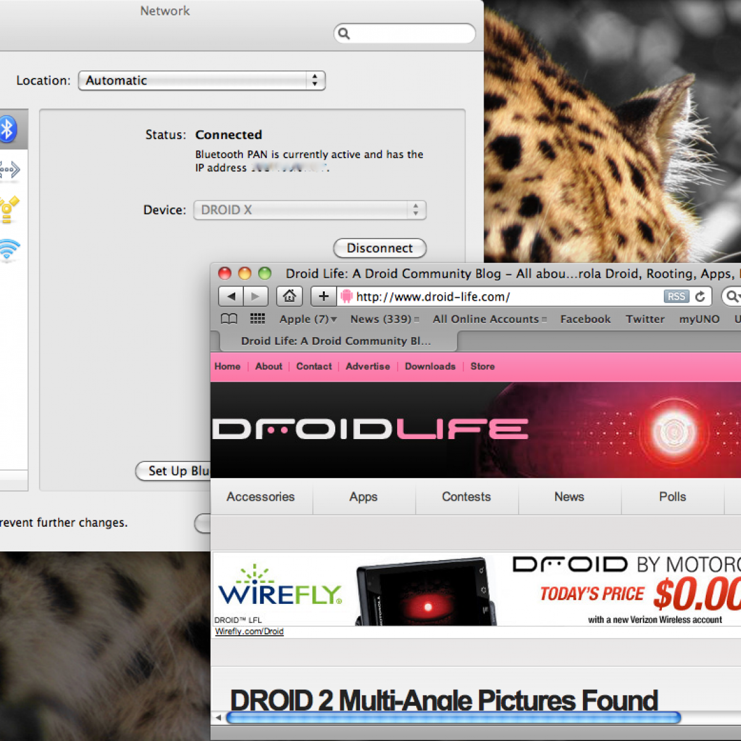Click the Safari back arrow button
Screen dimensions: 741x741
point(231,297)
